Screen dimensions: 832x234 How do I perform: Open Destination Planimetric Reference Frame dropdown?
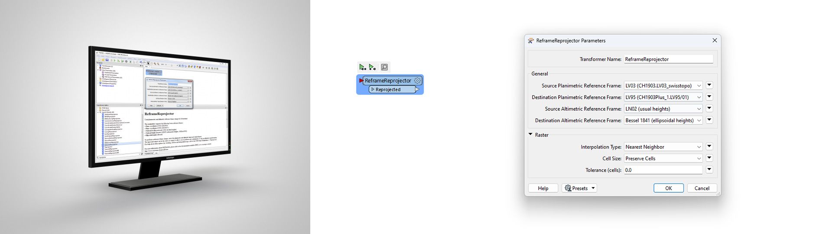663,97
